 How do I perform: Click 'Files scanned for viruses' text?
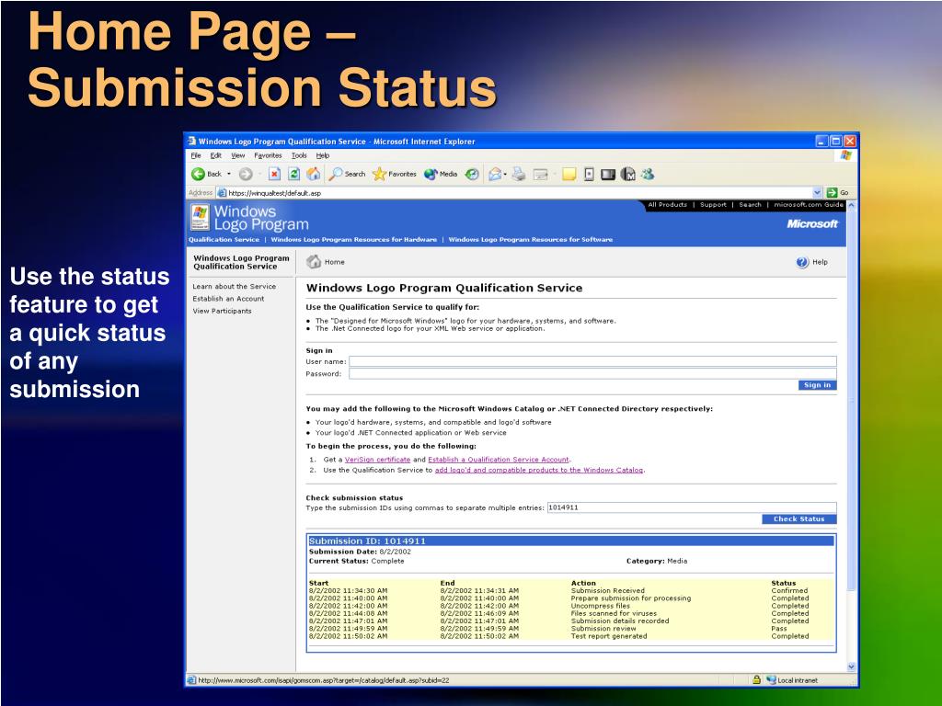pos(614,613)
